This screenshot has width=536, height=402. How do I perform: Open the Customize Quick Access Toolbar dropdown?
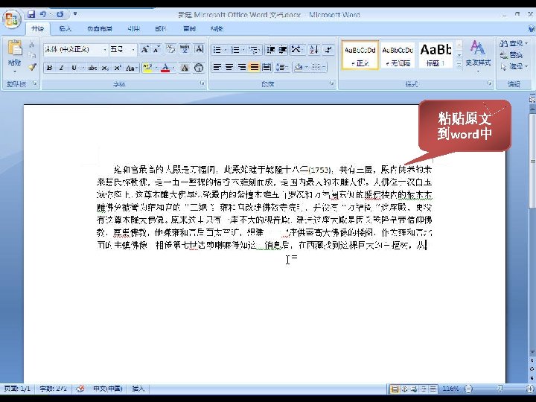[75, 14]
